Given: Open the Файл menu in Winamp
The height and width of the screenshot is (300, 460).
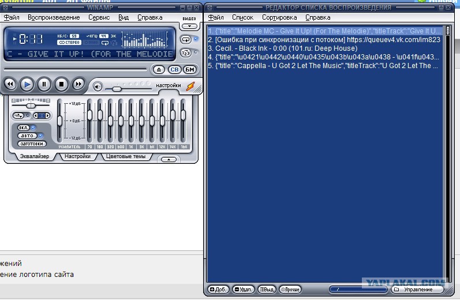Looking at the screenshot, I should coord(12,17).
